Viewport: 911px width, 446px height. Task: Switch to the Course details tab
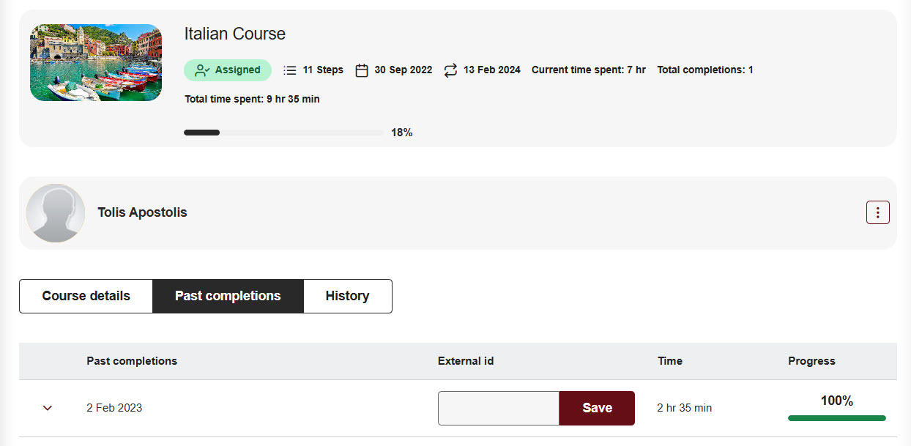(86, 296)
